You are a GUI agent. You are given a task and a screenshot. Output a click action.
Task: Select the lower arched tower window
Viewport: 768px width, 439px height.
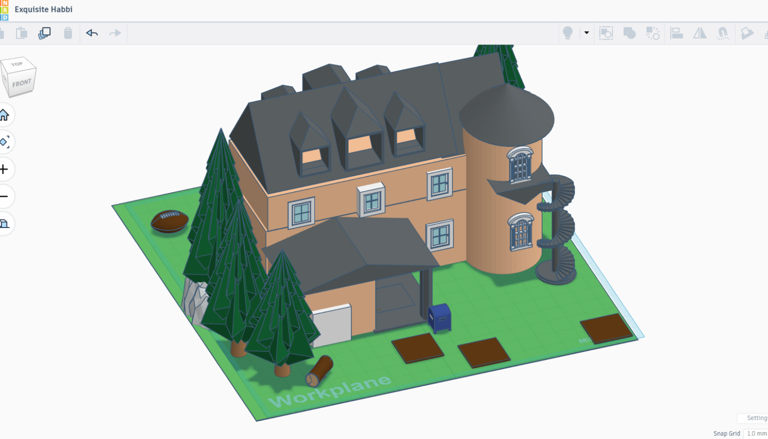520,231
